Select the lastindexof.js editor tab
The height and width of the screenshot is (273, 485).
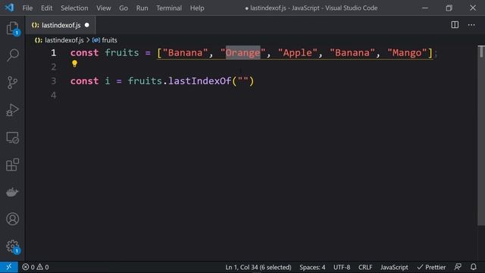[61, 25]
